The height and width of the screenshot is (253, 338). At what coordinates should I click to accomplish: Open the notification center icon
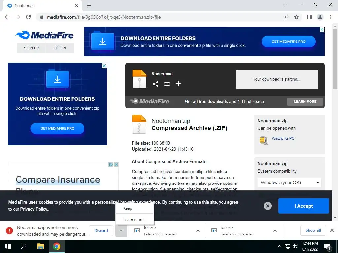pos(327,246)
